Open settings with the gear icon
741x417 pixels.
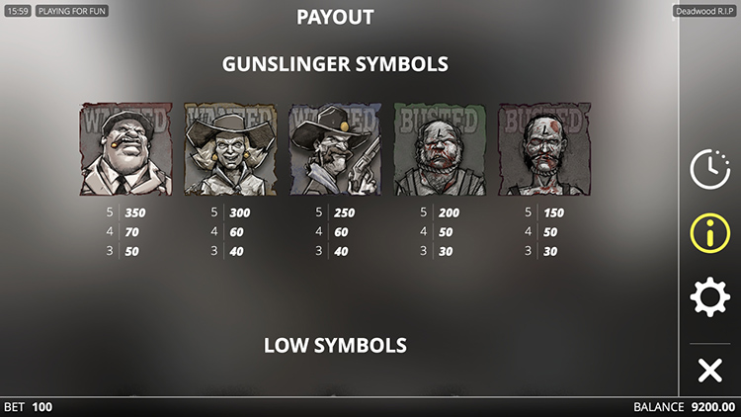point(709,296)
